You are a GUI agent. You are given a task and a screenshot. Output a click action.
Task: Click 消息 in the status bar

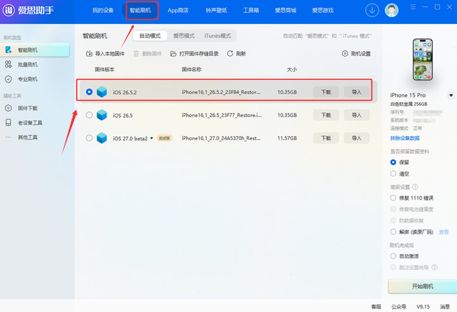point(445,306)
